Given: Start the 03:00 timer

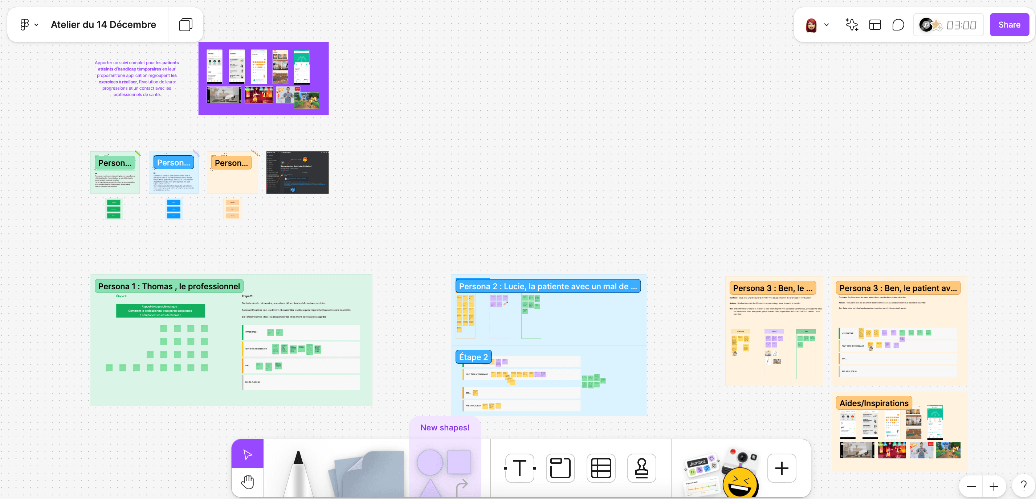Looking at the screenshot, I should click(961, 25).
